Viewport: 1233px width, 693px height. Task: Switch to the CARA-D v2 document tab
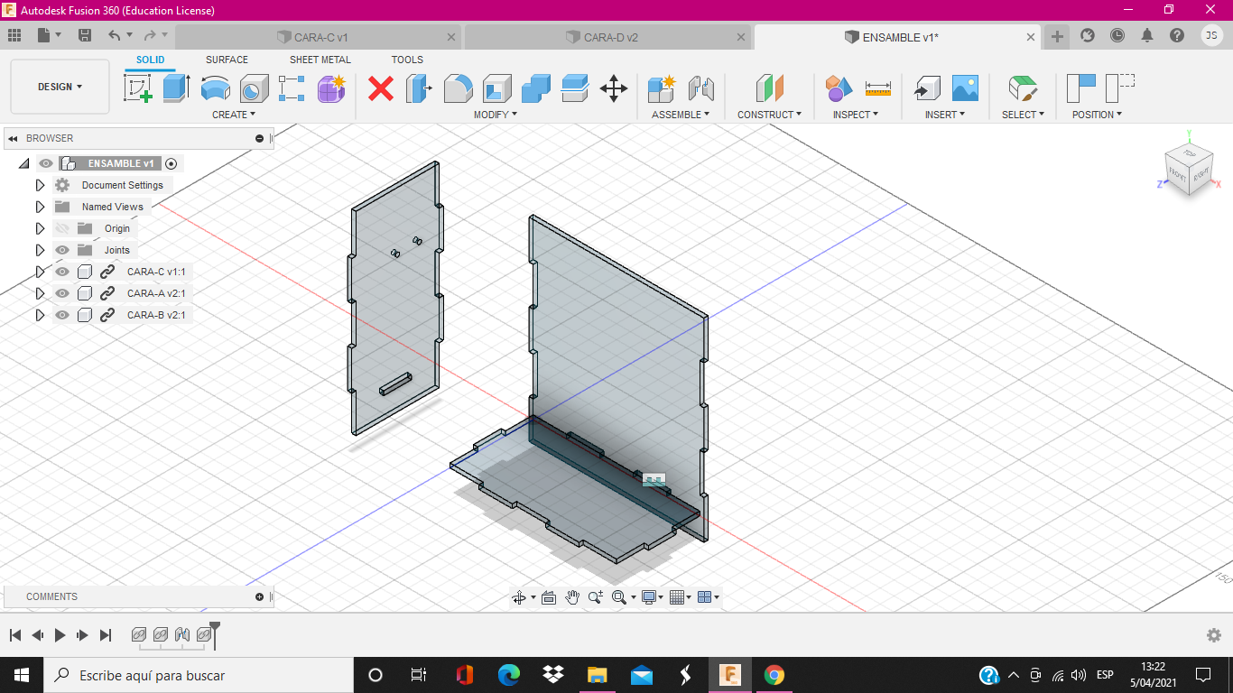coord(608,37)
